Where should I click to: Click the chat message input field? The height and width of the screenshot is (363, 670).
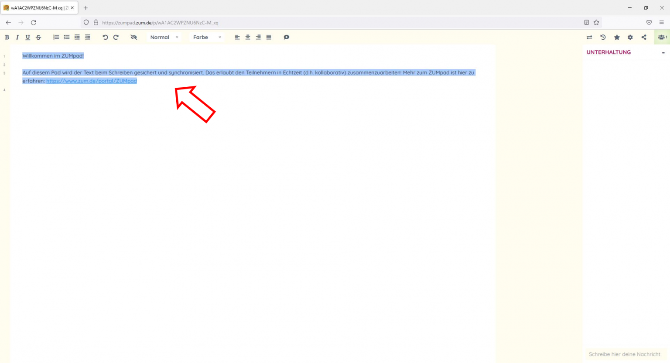[x=625, y=354]
